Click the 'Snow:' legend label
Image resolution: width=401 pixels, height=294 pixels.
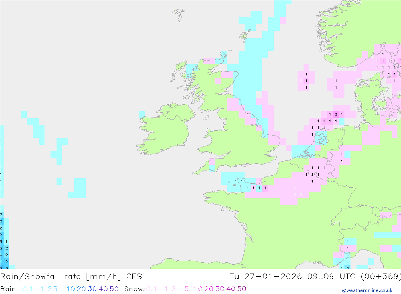pos(135,289)
